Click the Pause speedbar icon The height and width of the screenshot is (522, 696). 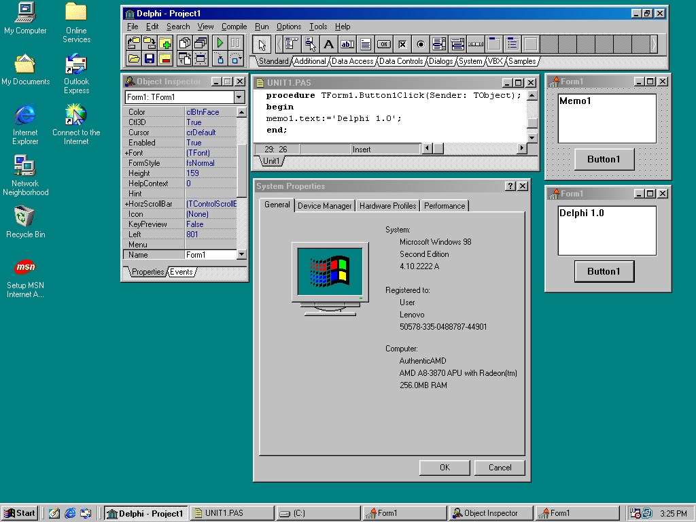[x=235, y=43]
